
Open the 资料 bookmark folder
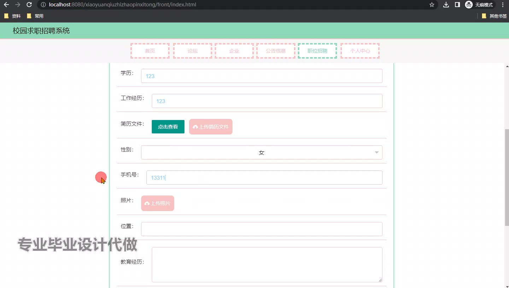pyautogui.click(x=12, y=16)
